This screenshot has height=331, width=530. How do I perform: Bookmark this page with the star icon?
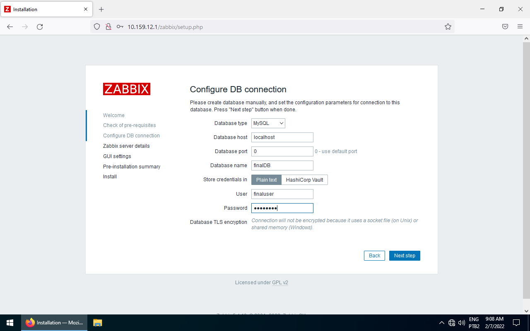tap(448, 27)
